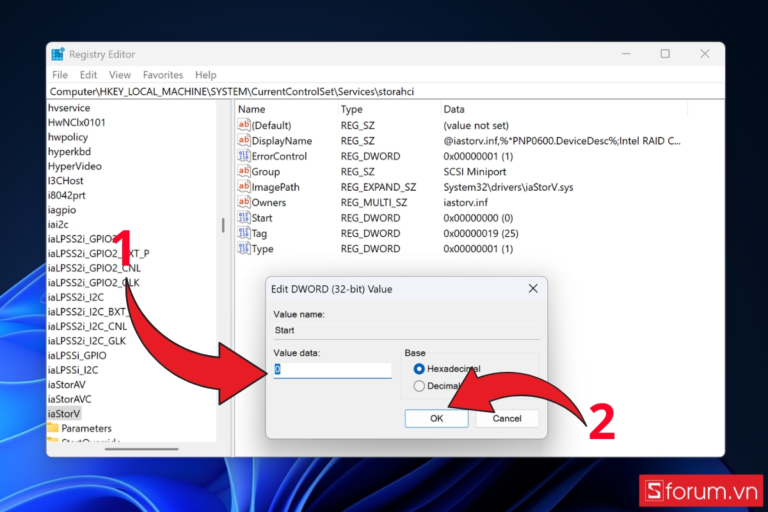
Task: Click the "REG_MULTI_SZ" type cell
Action: click(374, 202)
